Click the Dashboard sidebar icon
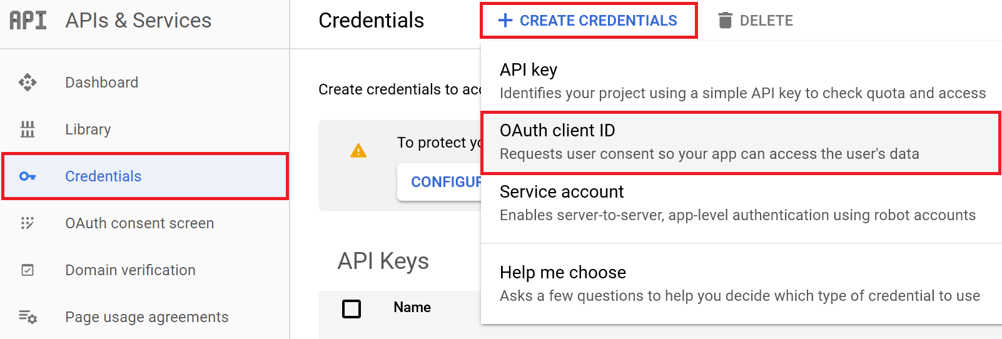The width and height of the screenshot is (1002, 339). 28,83
